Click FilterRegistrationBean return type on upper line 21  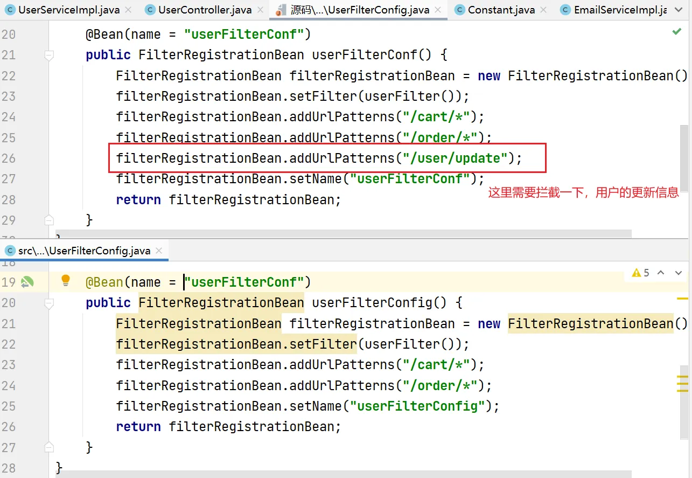pos(221,55)
